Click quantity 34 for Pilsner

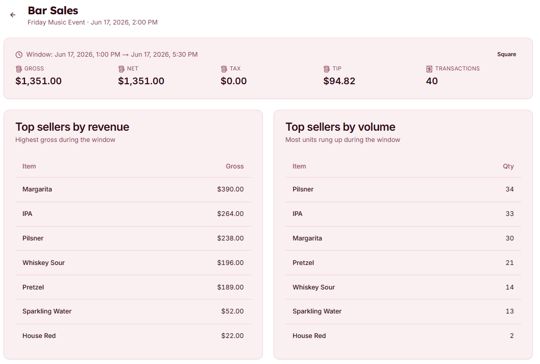coord(510,189)
